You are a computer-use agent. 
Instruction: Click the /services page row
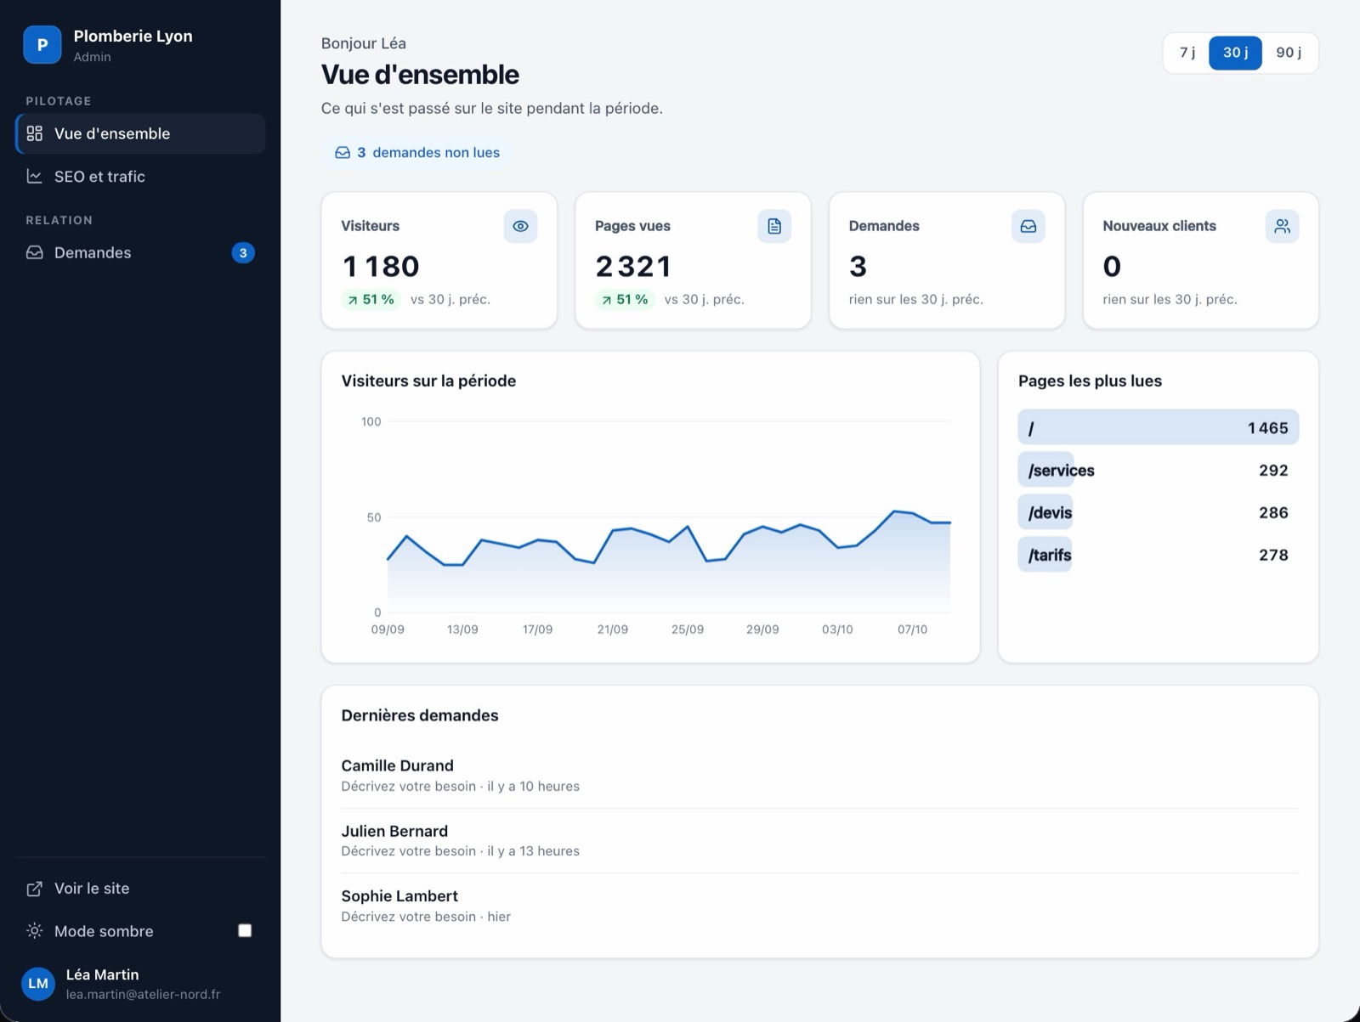pos(1158,470)
